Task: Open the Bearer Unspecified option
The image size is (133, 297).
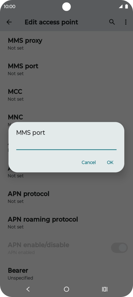Action: pyautogui.click(x=67, y=274)
